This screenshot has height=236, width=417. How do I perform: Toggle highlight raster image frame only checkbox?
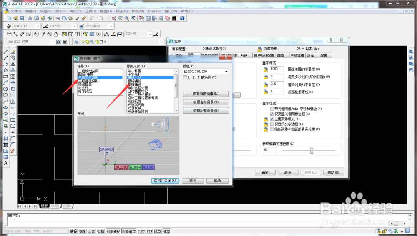click(x=272, y=114)
